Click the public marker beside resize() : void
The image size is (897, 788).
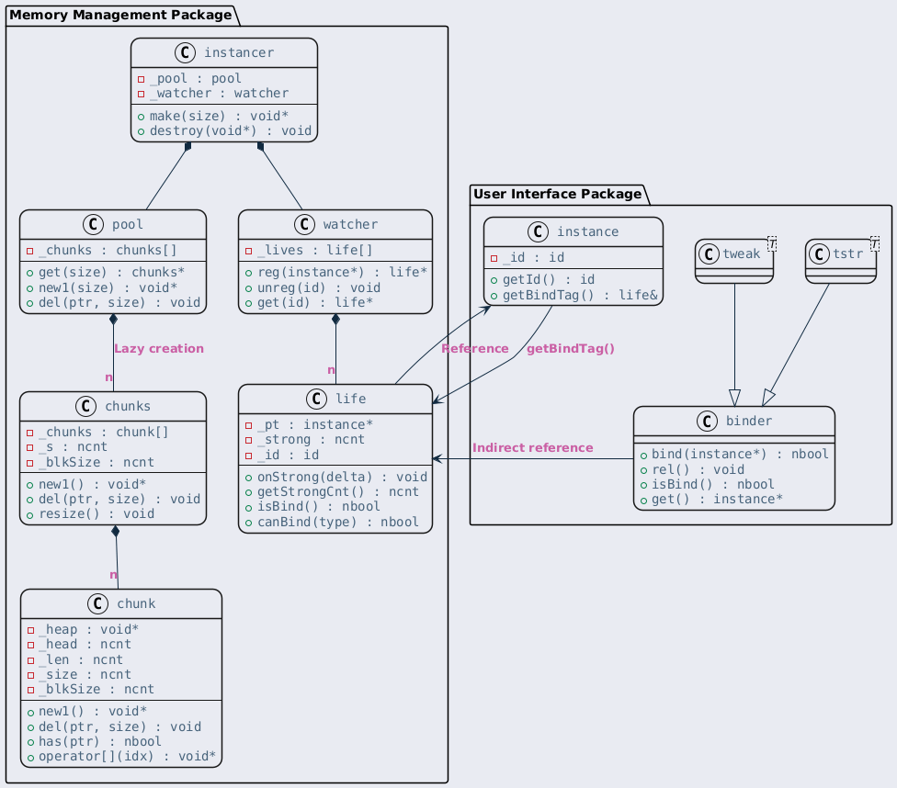[30, 514]
